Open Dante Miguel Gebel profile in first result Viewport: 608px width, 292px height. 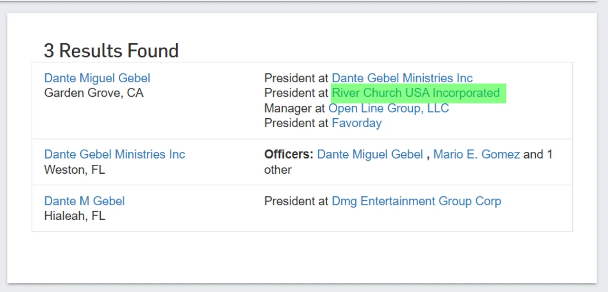click(x=97, y=78)
